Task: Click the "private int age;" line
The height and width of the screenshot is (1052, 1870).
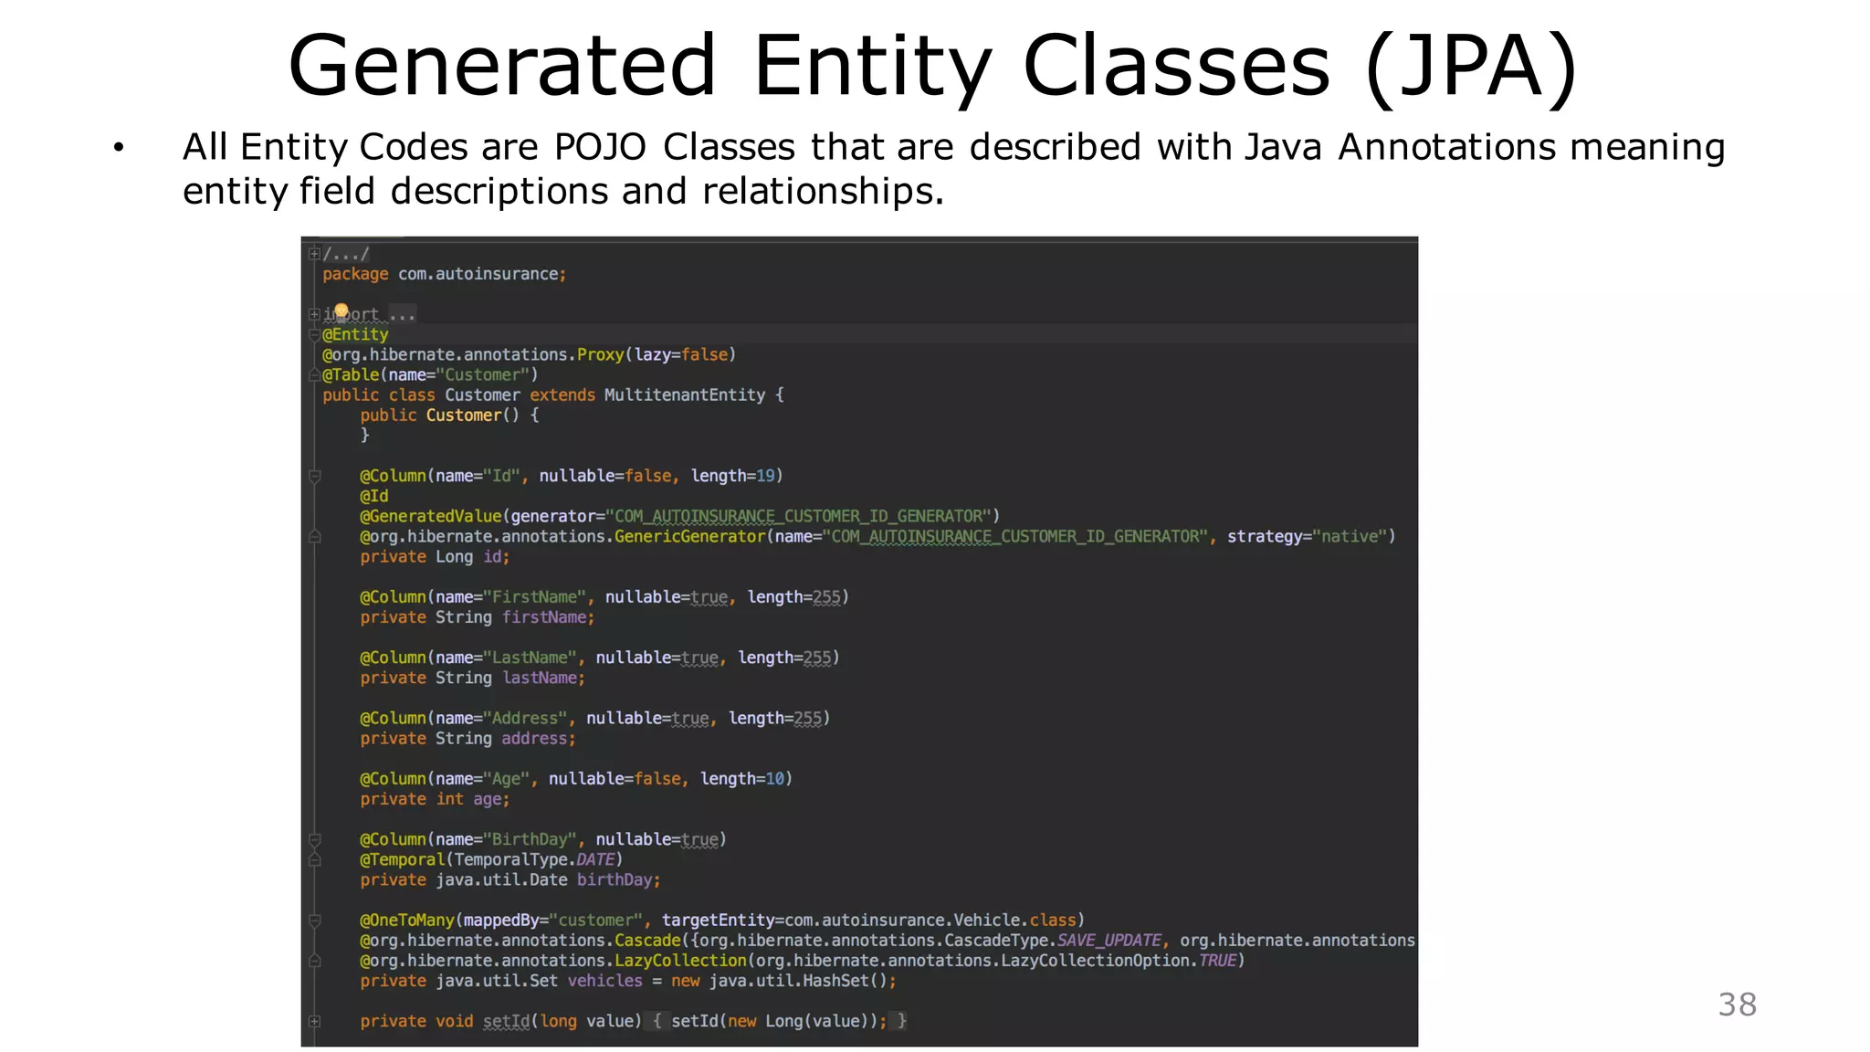Action: pyautogui.click(x=435, y=799)
